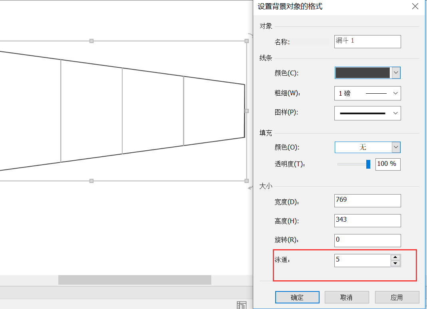Click the bottom-center resize handle of funnel
This screenshot has height=309, width=427.
click(91, 181)
